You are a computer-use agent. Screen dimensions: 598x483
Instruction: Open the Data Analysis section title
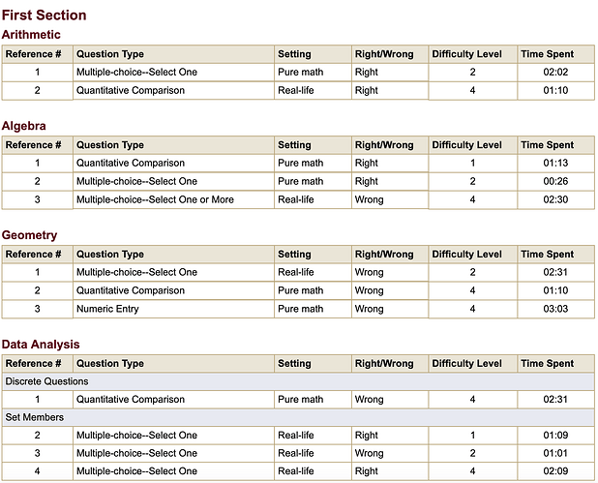click(x=41, y=345)
